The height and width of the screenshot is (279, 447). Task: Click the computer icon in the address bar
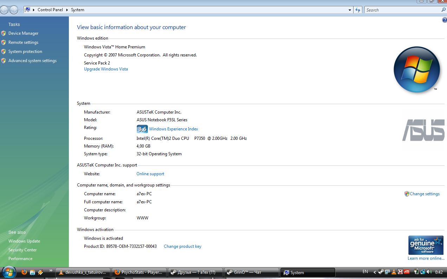[27, 10]
